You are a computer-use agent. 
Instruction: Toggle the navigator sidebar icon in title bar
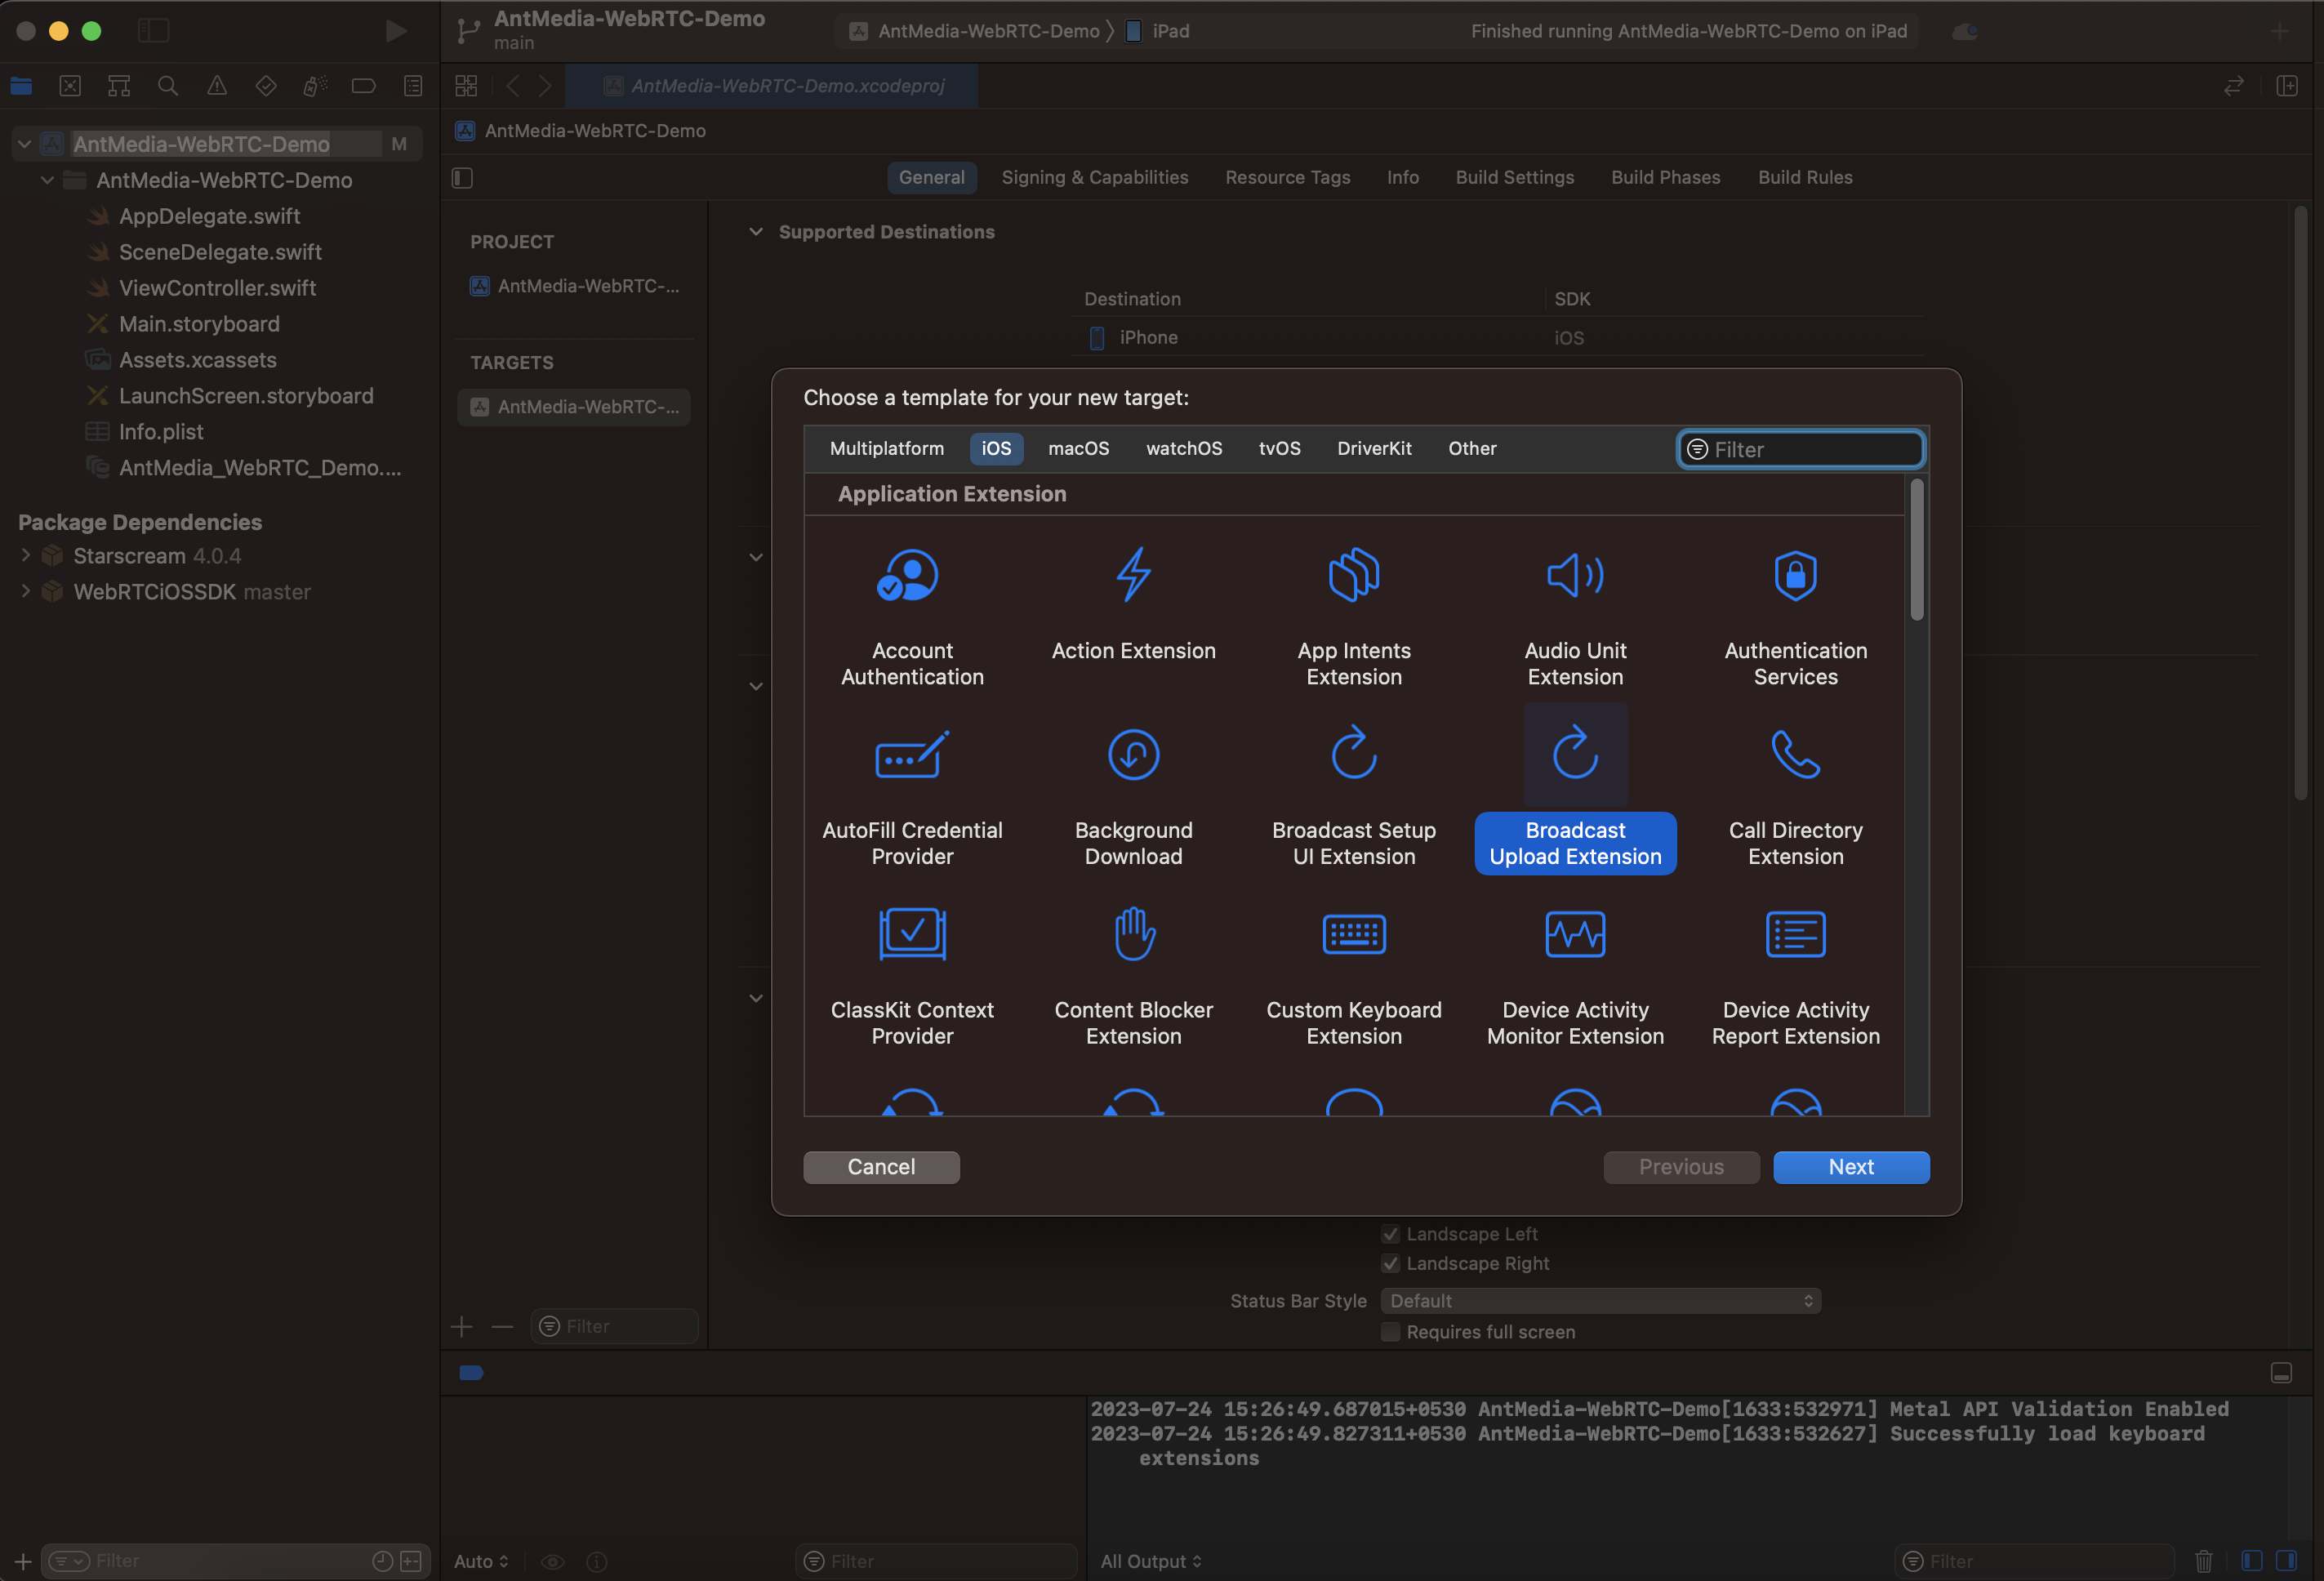(153, 31)
